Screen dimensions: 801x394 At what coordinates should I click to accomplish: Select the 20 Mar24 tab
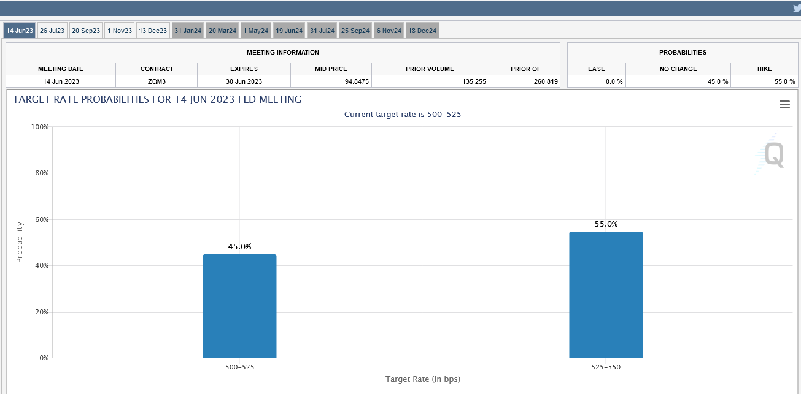coord(222,31)
